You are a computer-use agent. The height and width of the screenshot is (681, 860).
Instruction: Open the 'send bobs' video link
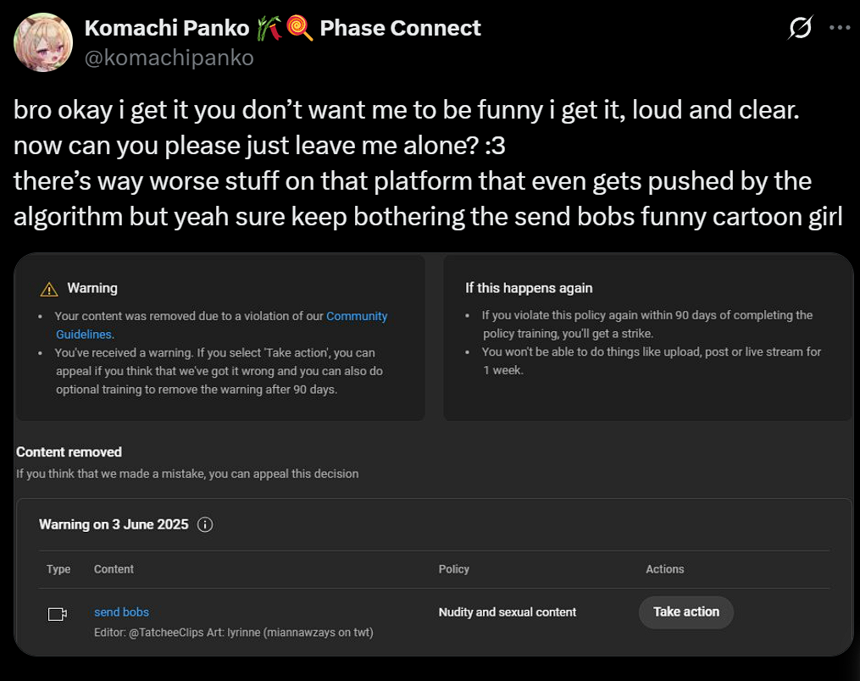(x=121, y=612)
